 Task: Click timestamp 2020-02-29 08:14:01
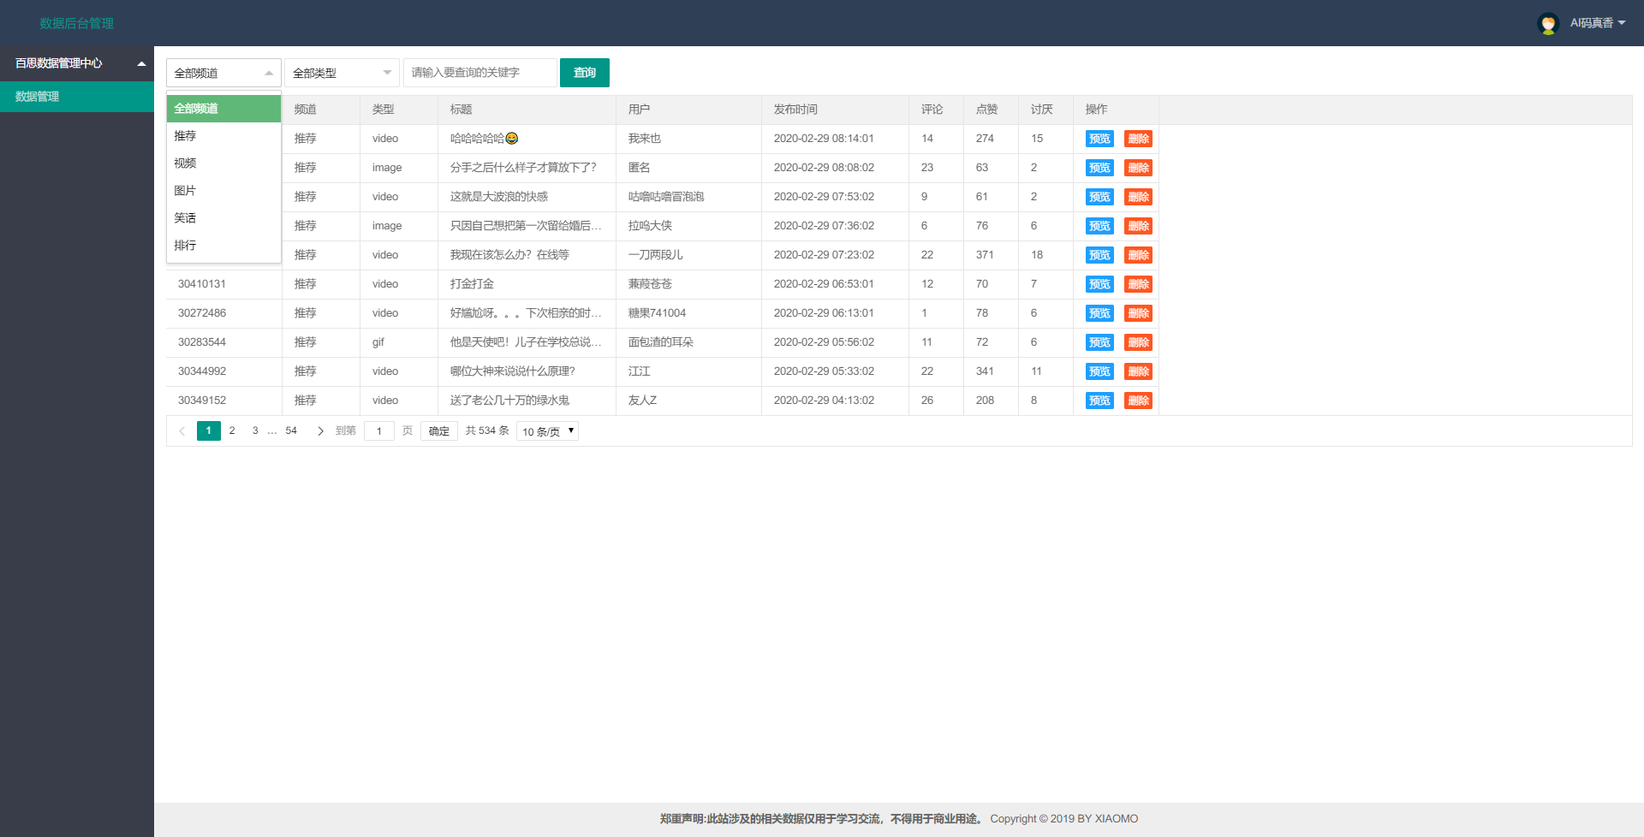(x=824, y=139)
